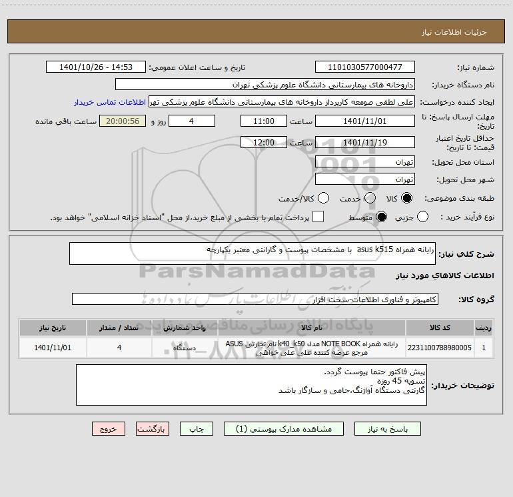Click price validity date 1401/11/19 field
Image resolution: width=513 pixels, height=497 pixels.
pyautogui.click(x=365, y=143)
